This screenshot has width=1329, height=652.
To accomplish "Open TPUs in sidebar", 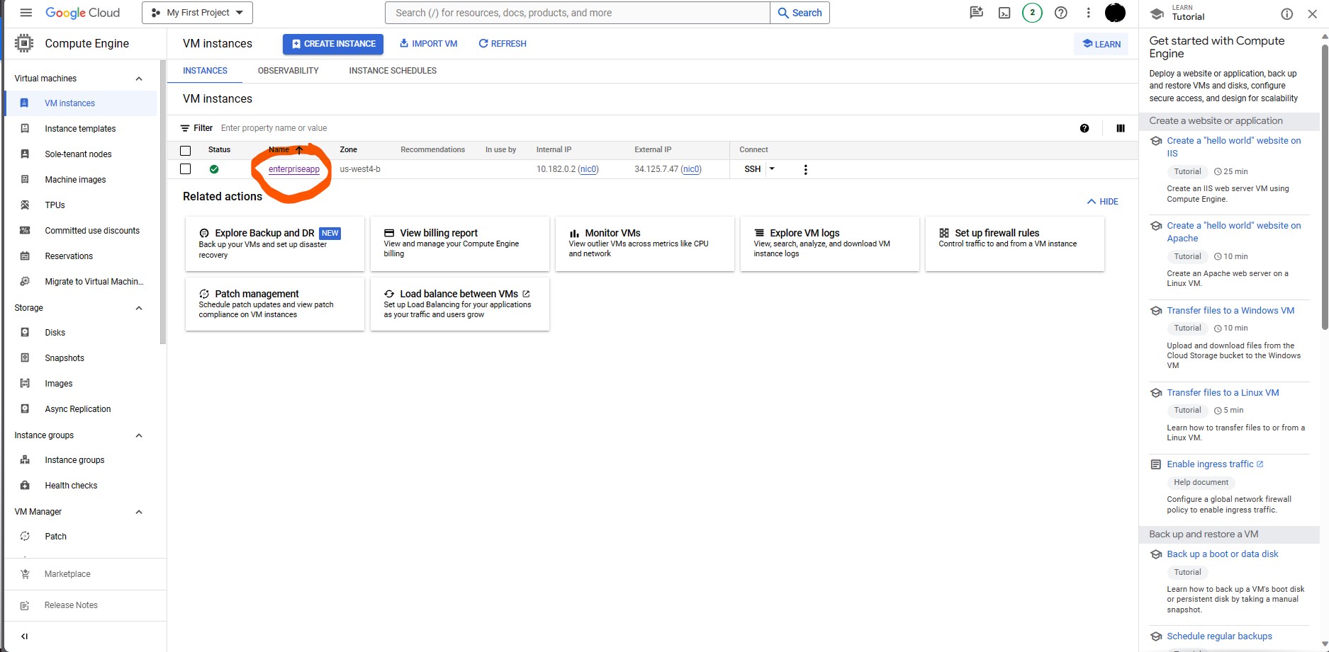I will point(55,205).
